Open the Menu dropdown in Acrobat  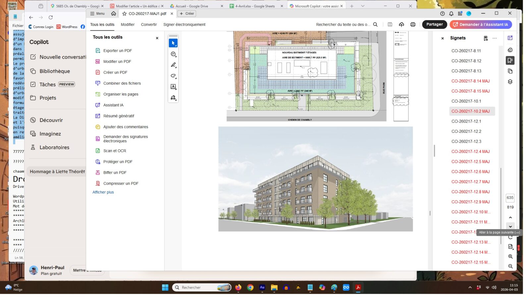tap(97, 14)
